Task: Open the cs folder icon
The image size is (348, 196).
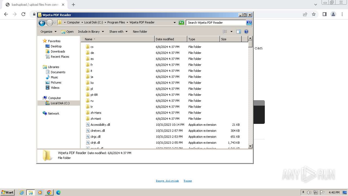Action: [88, 47]
